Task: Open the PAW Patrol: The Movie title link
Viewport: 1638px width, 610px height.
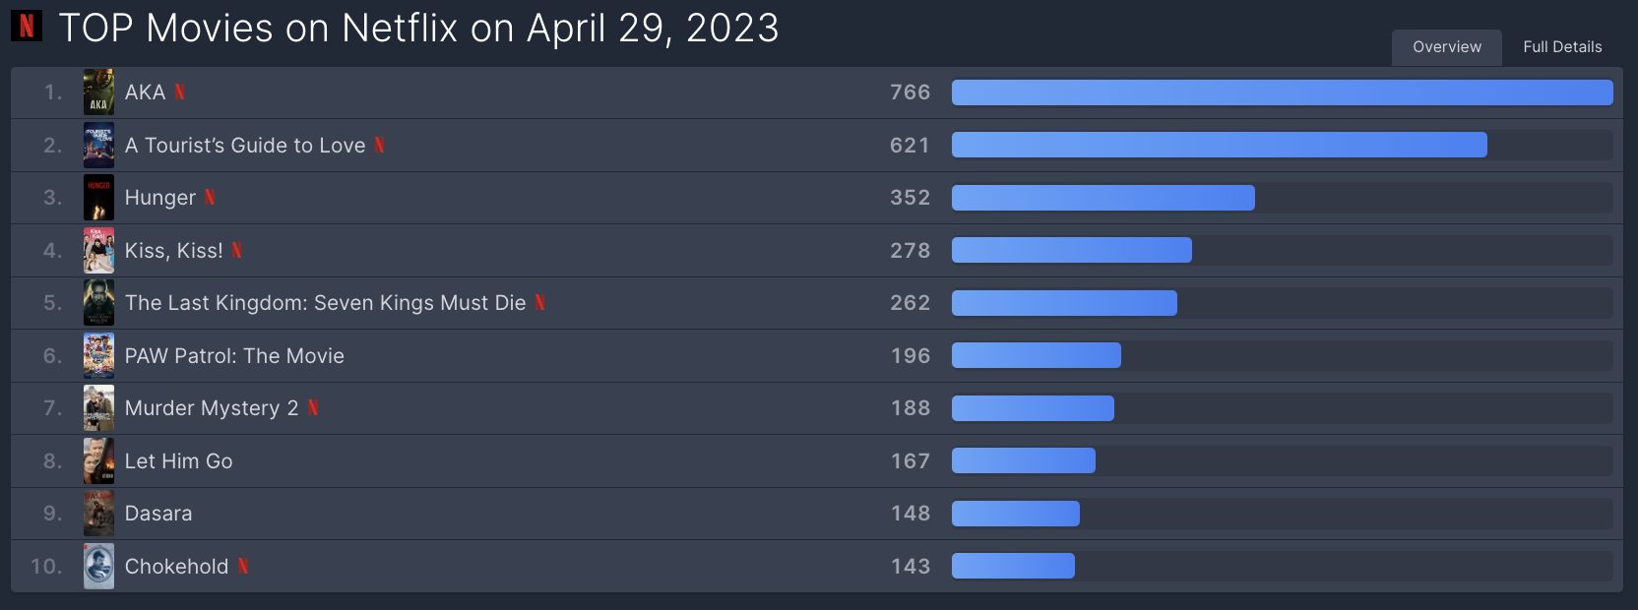Action: [x=234, y=356]
